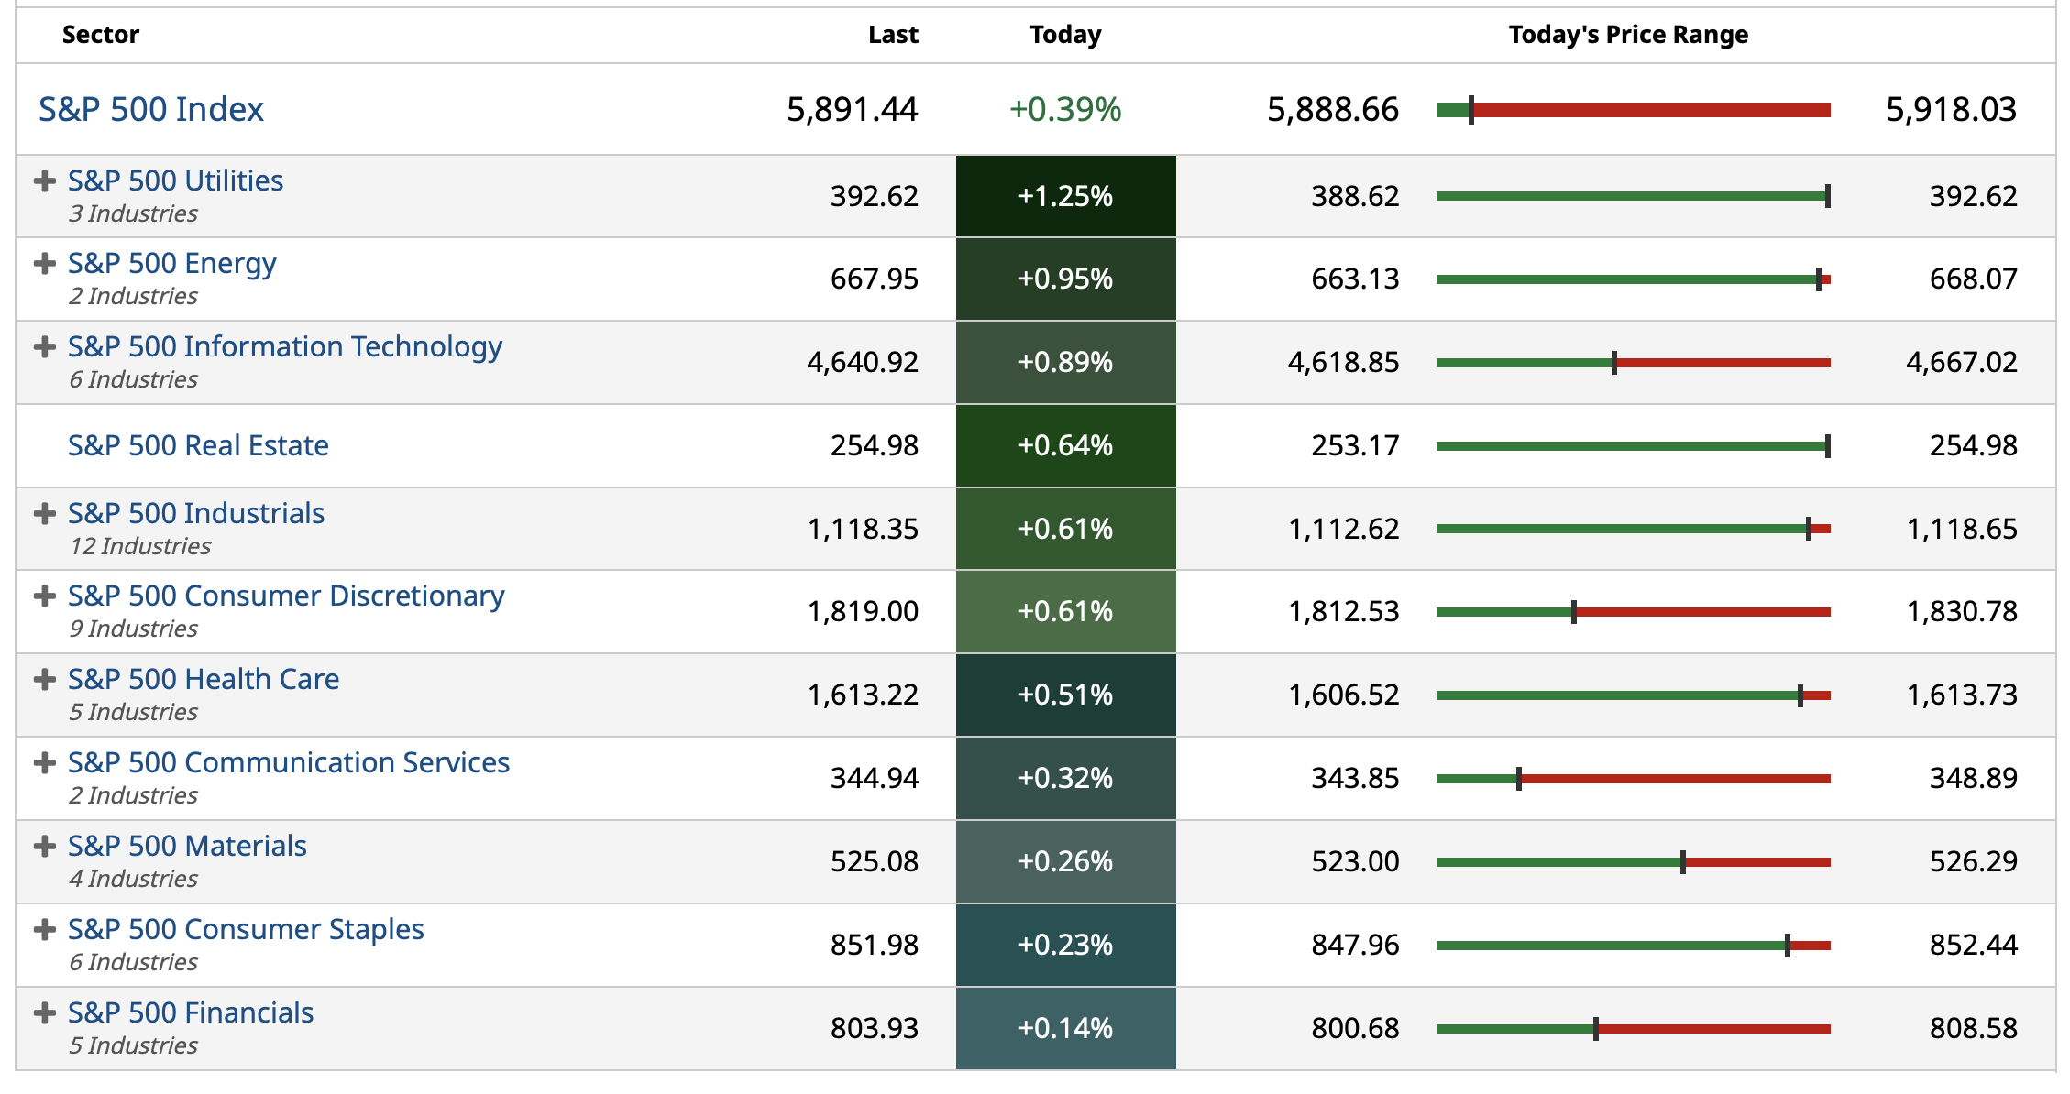
Task: Open the S&P 500 Index link
Action: click(x=151, y=110)
